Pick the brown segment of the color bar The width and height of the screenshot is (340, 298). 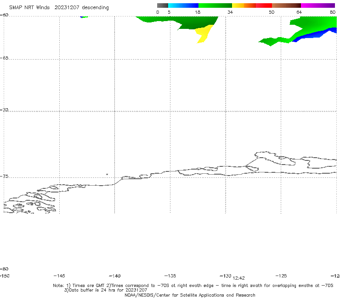click(286, 6)
